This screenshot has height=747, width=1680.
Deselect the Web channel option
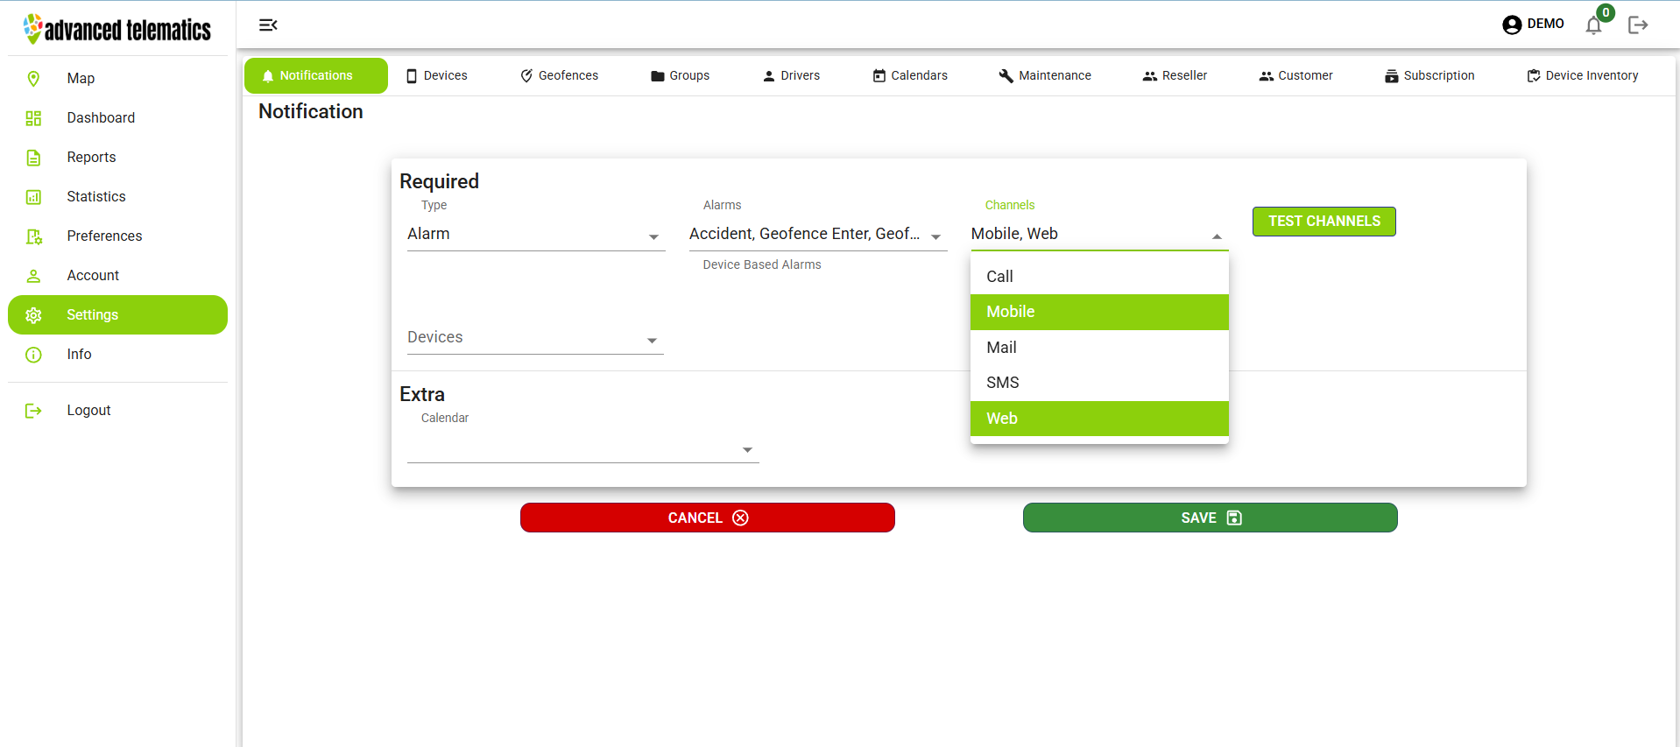(x=1099, y=419)
